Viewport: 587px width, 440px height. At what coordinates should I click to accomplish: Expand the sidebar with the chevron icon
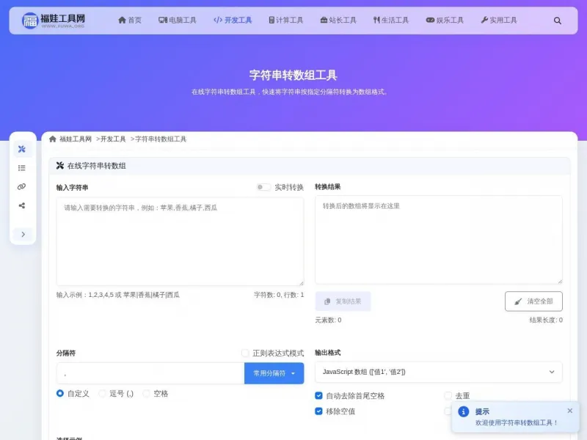[x=23, y=234]
